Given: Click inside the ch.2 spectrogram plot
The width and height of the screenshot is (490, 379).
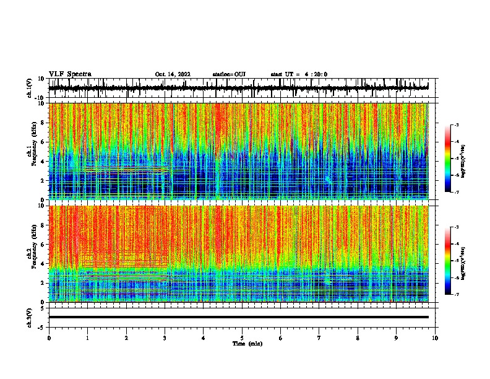Looking at the screenshot, I should tap(238, 254).
